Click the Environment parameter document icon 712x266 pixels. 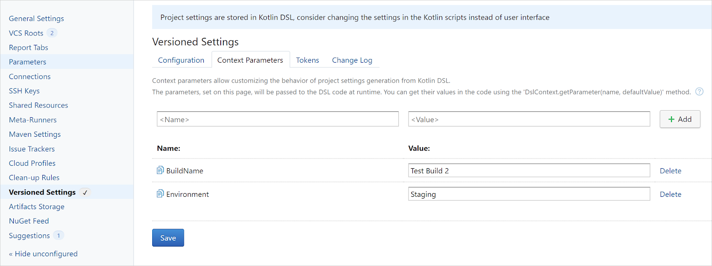click(x=160, y=194)
